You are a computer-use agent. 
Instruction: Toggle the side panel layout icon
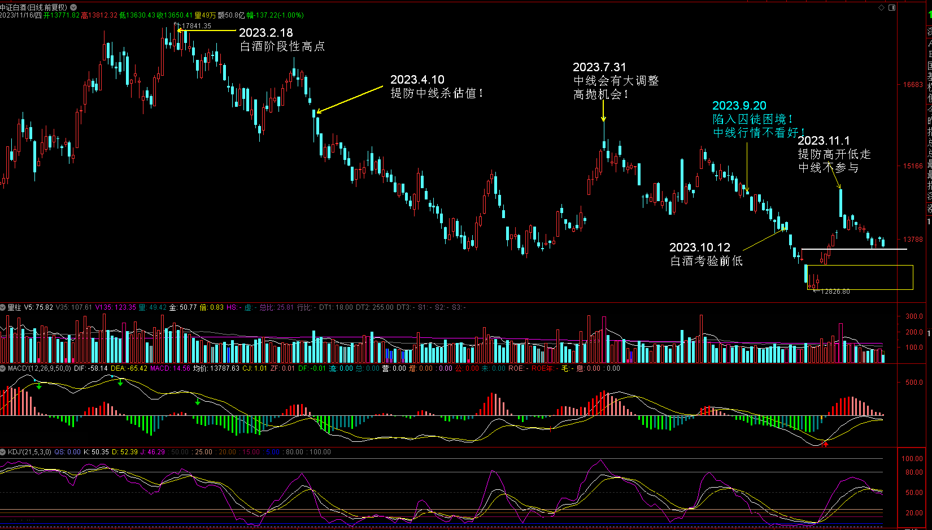point(892,7)
